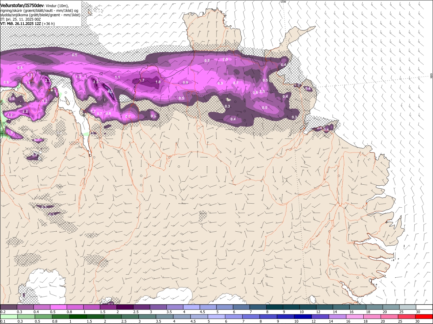The height and width of the screenshot is (324, 433).
Task: Select rain scale swatch between 2.5 and 3
Action: [130, 317]
